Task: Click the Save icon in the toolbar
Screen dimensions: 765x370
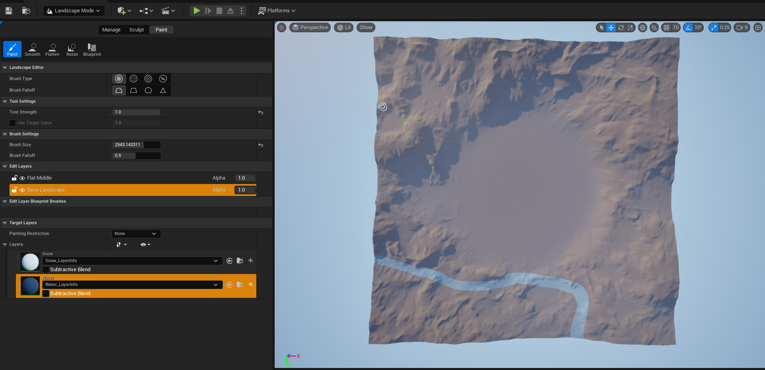Action: [x=9, y=11]
